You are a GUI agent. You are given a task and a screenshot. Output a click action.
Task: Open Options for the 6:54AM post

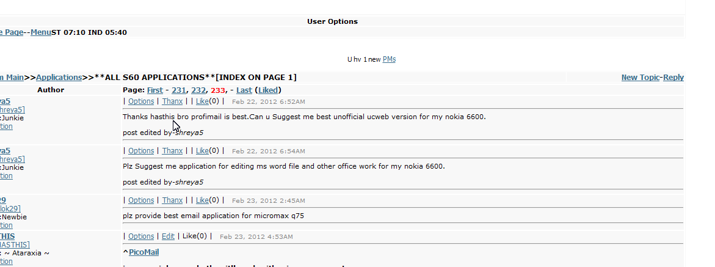click(141, 150)
